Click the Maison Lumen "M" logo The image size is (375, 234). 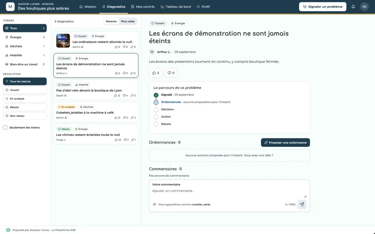point(10,7)
